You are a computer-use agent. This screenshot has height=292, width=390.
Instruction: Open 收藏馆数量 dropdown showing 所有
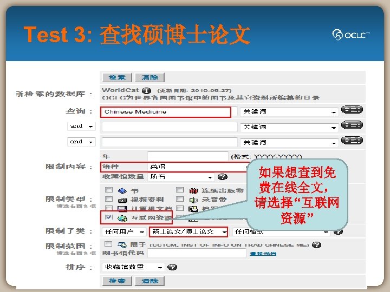(181, 177)
